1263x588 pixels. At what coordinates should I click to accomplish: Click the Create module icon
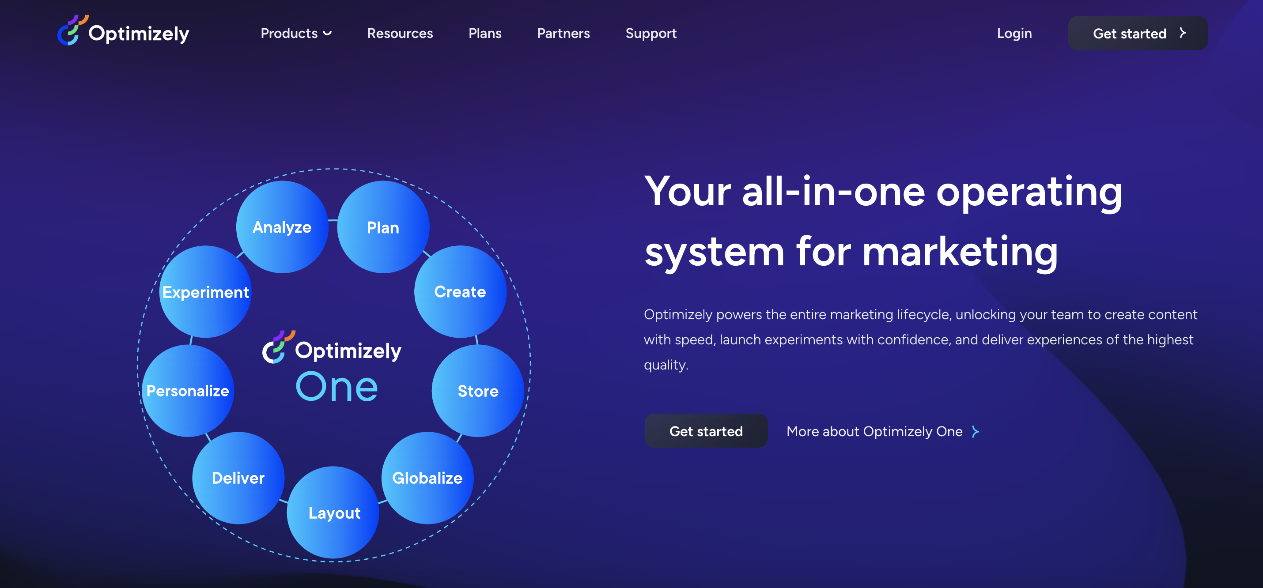459,292
